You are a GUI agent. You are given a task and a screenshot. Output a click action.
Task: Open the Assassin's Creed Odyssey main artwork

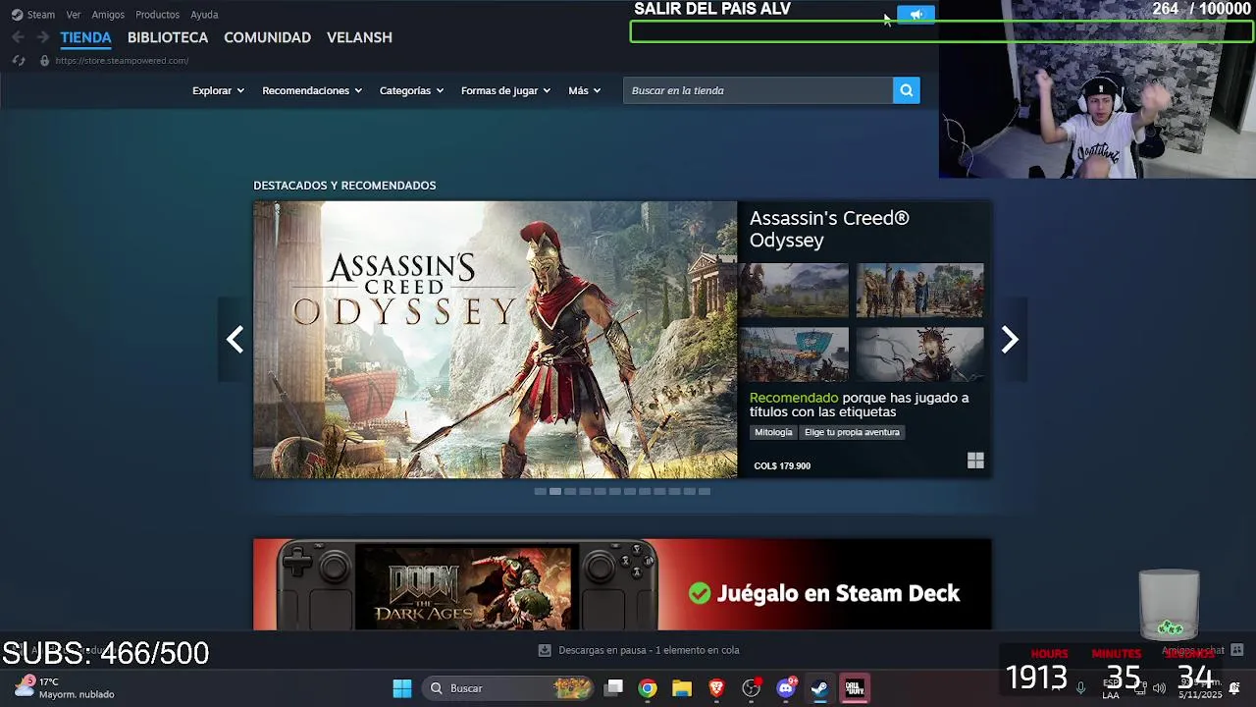[x=495, y=340]
